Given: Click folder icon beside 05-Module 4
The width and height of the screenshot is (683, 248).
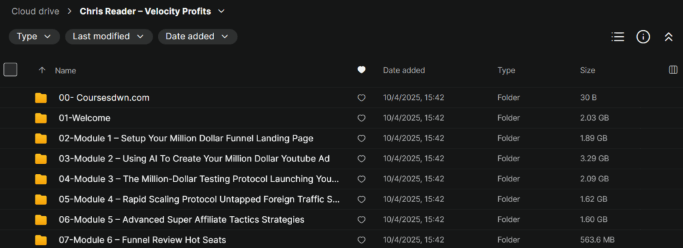Looking at the screenshot, I should pos(41,199).
